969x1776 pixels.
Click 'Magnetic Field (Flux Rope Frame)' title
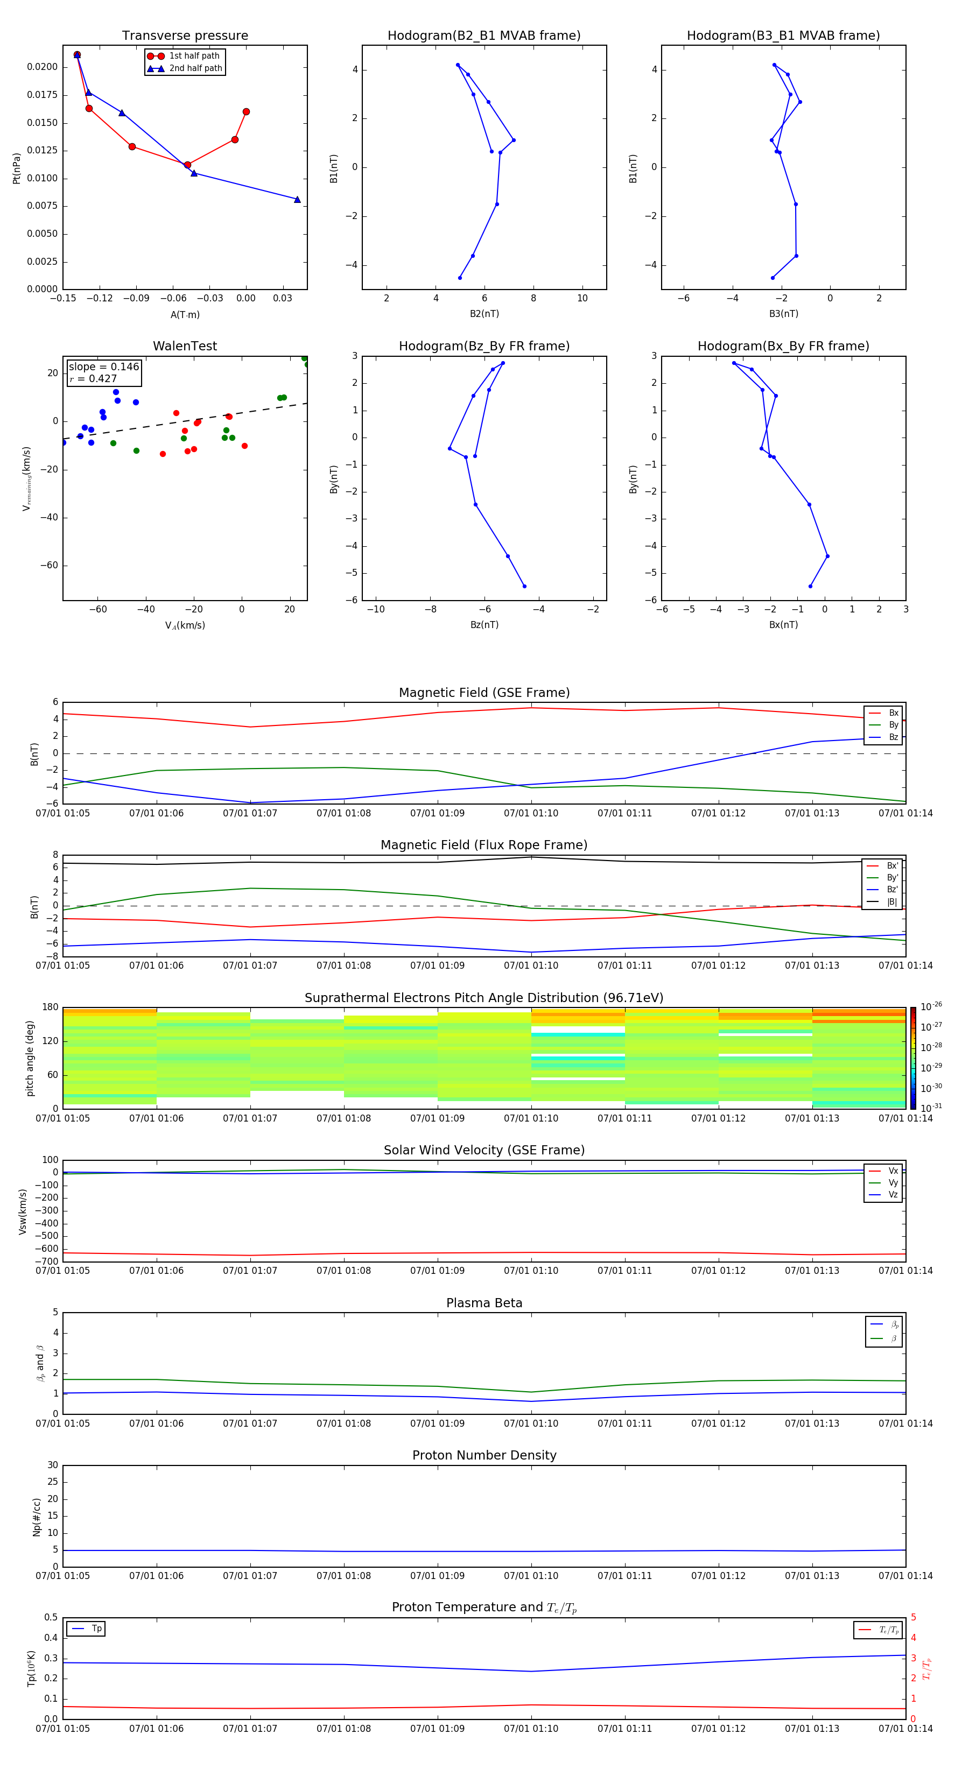(x=484, y=845)
